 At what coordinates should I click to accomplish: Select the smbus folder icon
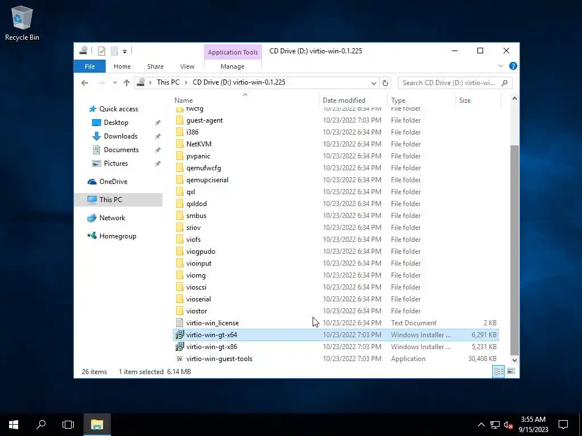coord(180,215)
